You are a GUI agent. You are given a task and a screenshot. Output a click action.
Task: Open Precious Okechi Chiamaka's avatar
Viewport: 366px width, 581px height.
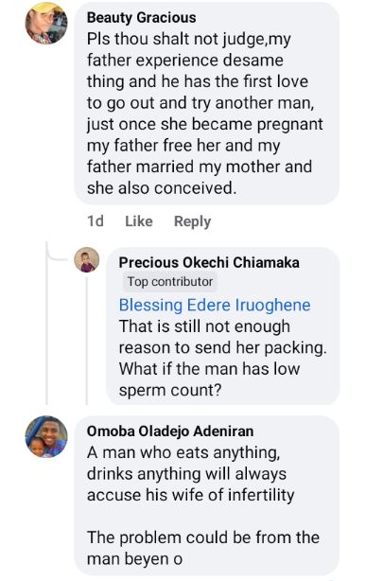click(x=87, y=259)
